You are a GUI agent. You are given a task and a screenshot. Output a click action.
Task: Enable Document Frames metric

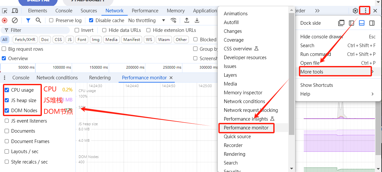pos(7,141)
